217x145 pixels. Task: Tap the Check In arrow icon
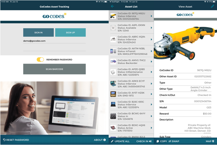pyautogui.click(x=150, y=141)
